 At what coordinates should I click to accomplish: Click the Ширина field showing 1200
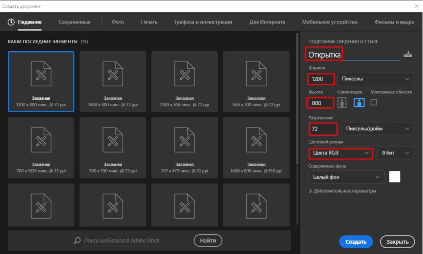pos(321,79)
